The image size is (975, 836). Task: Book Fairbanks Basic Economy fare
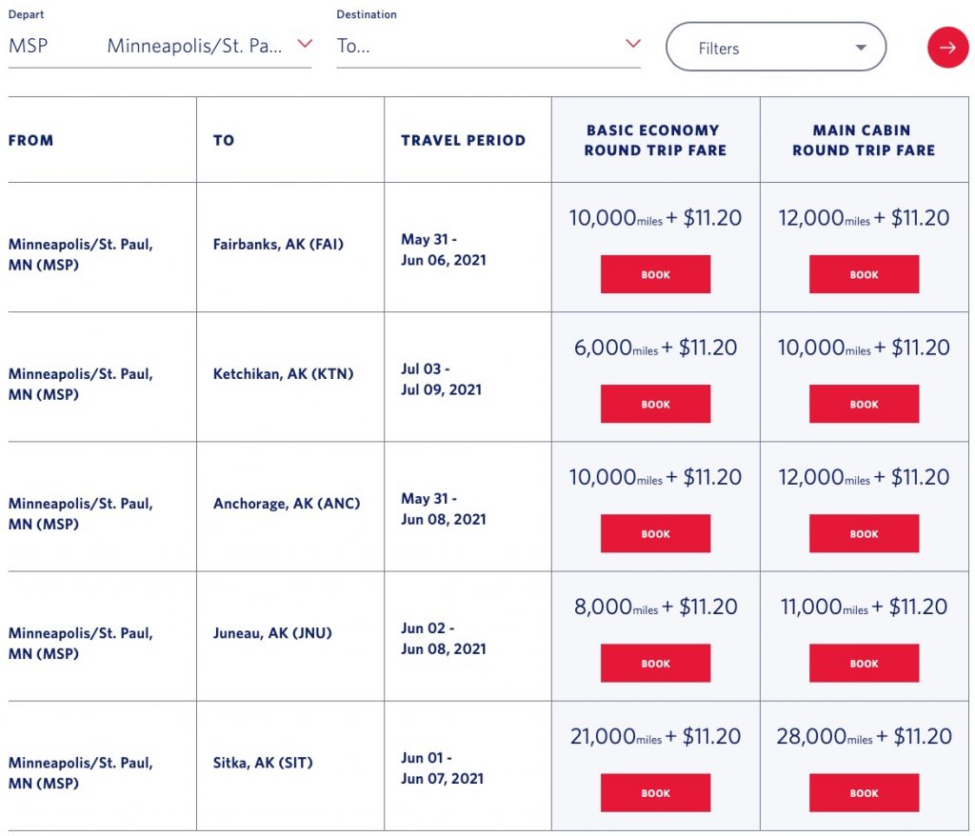click(655, 274)
